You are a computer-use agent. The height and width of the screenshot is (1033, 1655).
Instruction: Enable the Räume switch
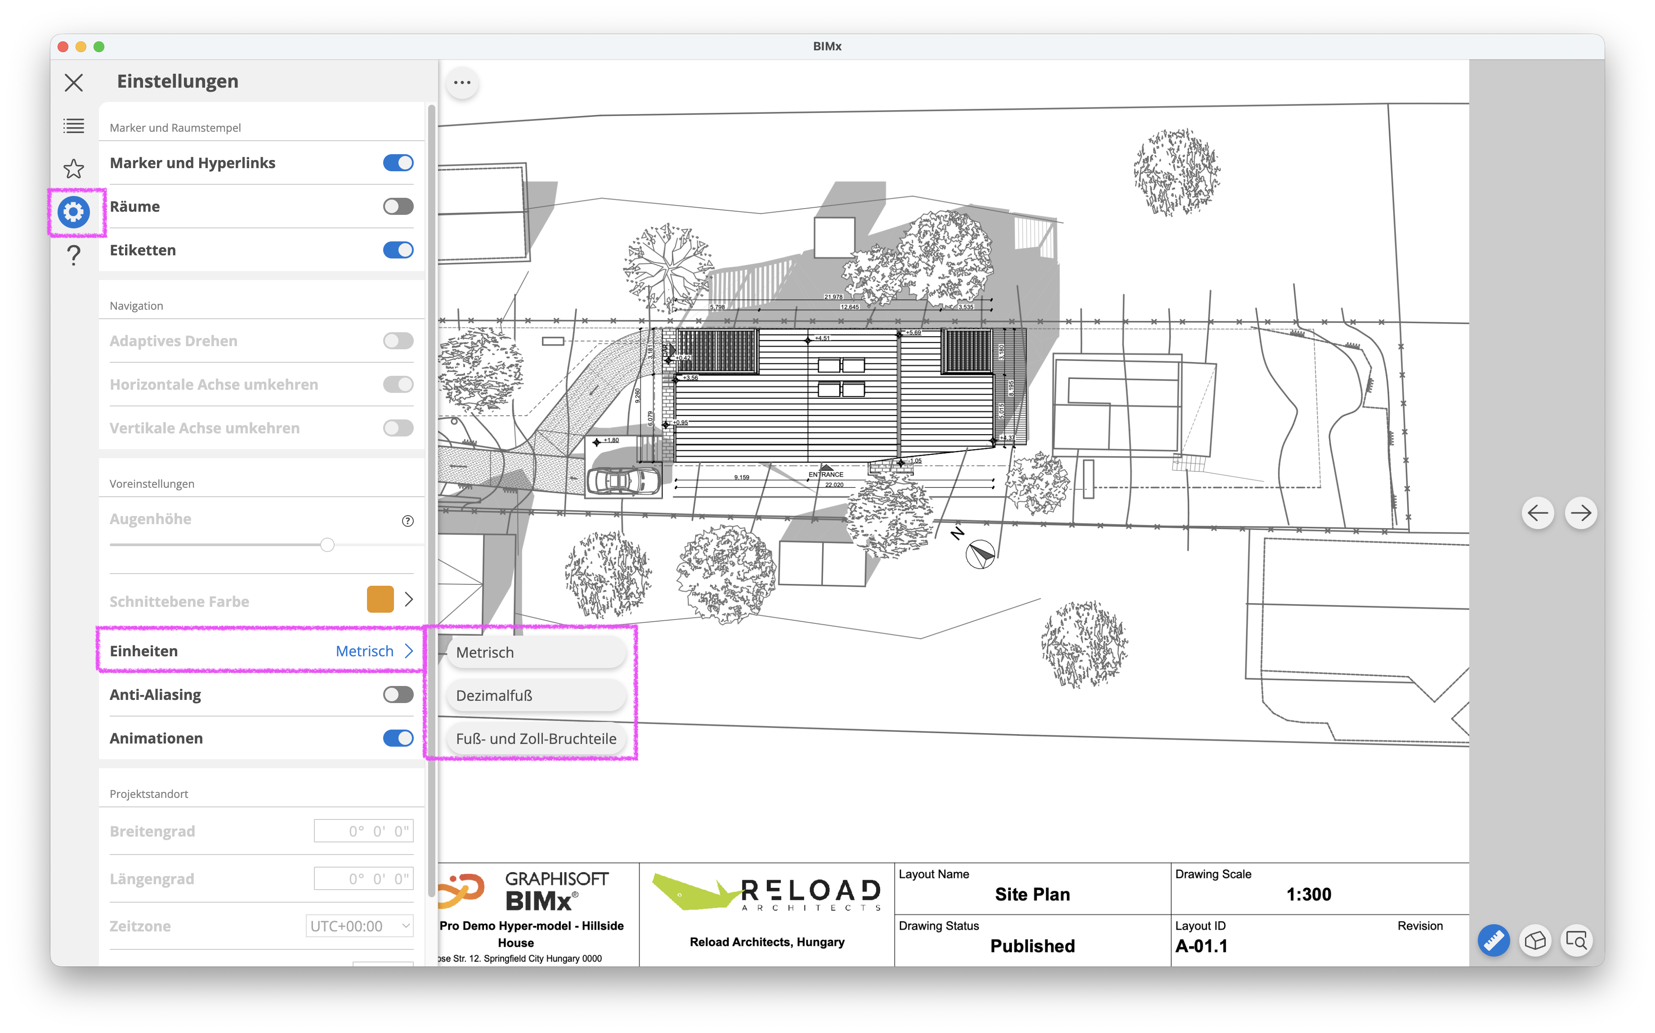[398, 206]
